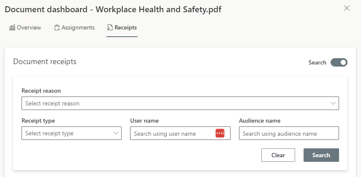Click the Receipt reason label

[x=41, y=91]
